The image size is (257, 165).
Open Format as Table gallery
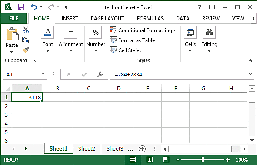pos(134,40)
